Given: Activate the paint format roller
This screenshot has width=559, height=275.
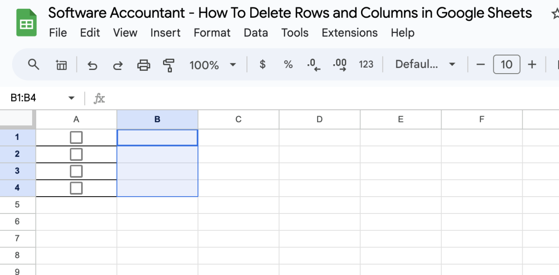Looking at the screenshot, I should pos(169,65).
